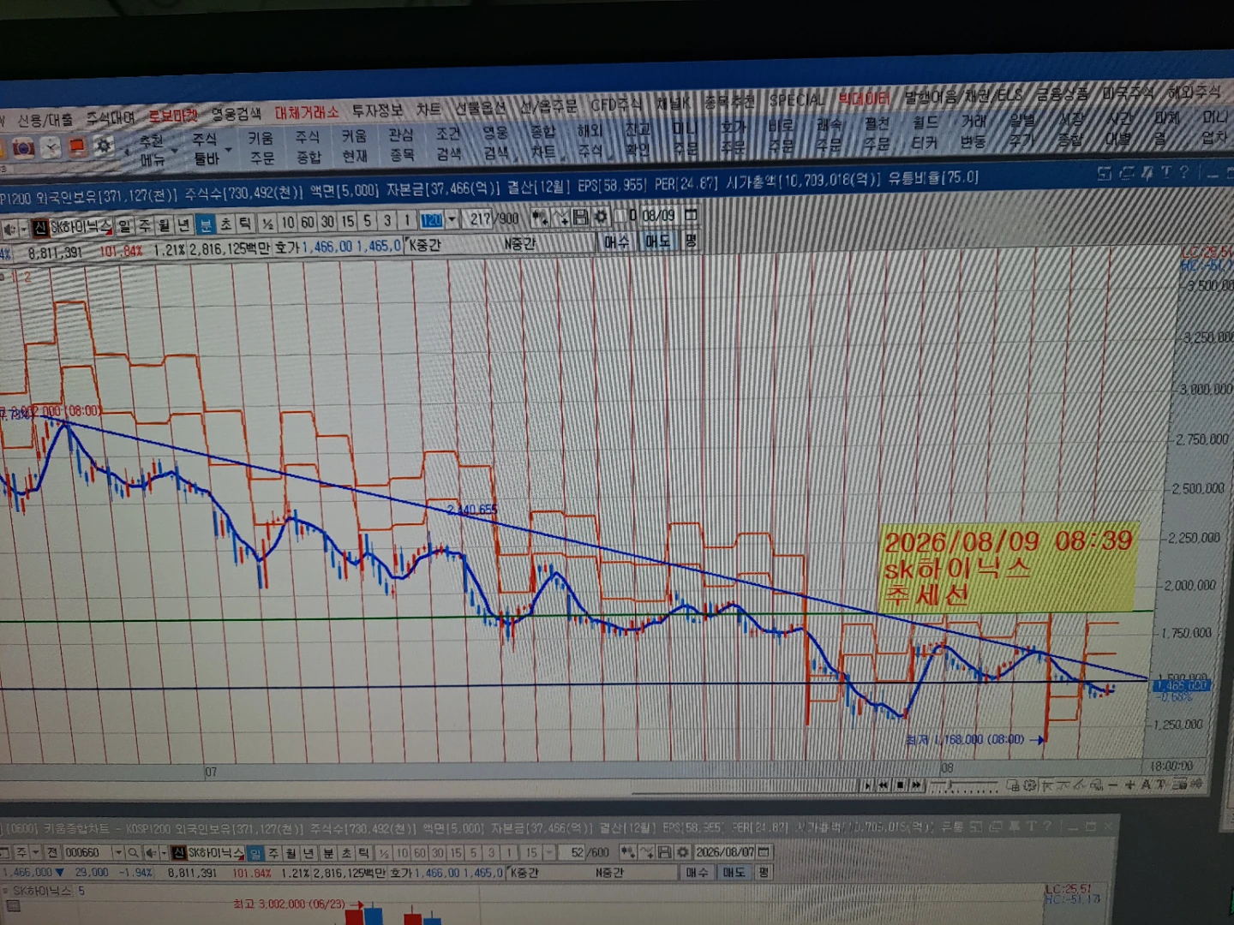Image resolution: width=1234 pixels, height=925 pixels.
Task: Stop chart replay in upper chart
Action: pos(900,785)
